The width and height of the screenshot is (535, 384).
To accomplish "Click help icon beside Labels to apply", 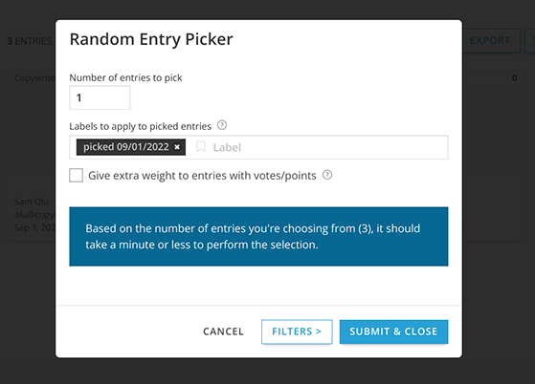I will click(x=222, y=125).
